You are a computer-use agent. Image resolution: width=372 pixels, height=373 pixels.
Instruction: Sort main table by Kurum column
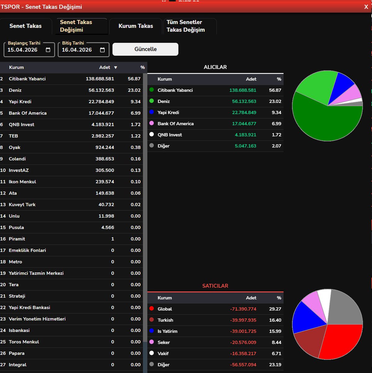click(16, 67)
